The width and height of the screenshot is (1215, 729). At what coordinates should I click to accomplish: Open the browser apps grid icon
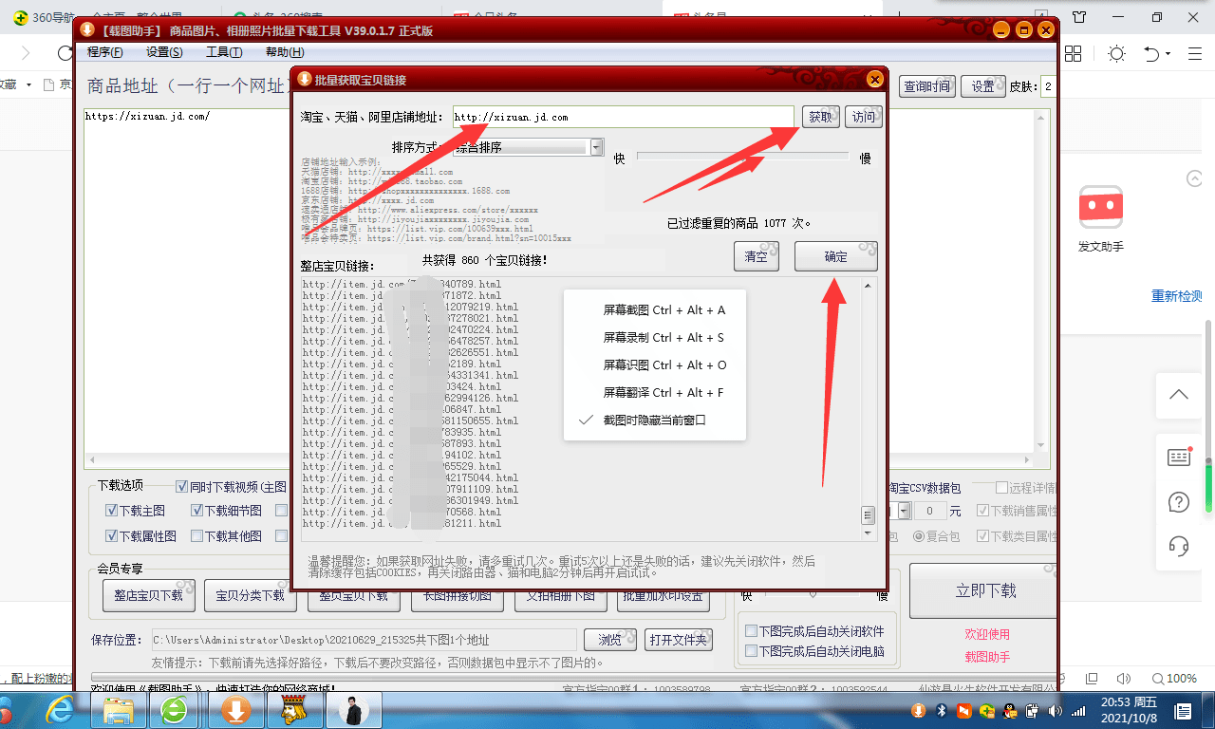[1074, 53]
